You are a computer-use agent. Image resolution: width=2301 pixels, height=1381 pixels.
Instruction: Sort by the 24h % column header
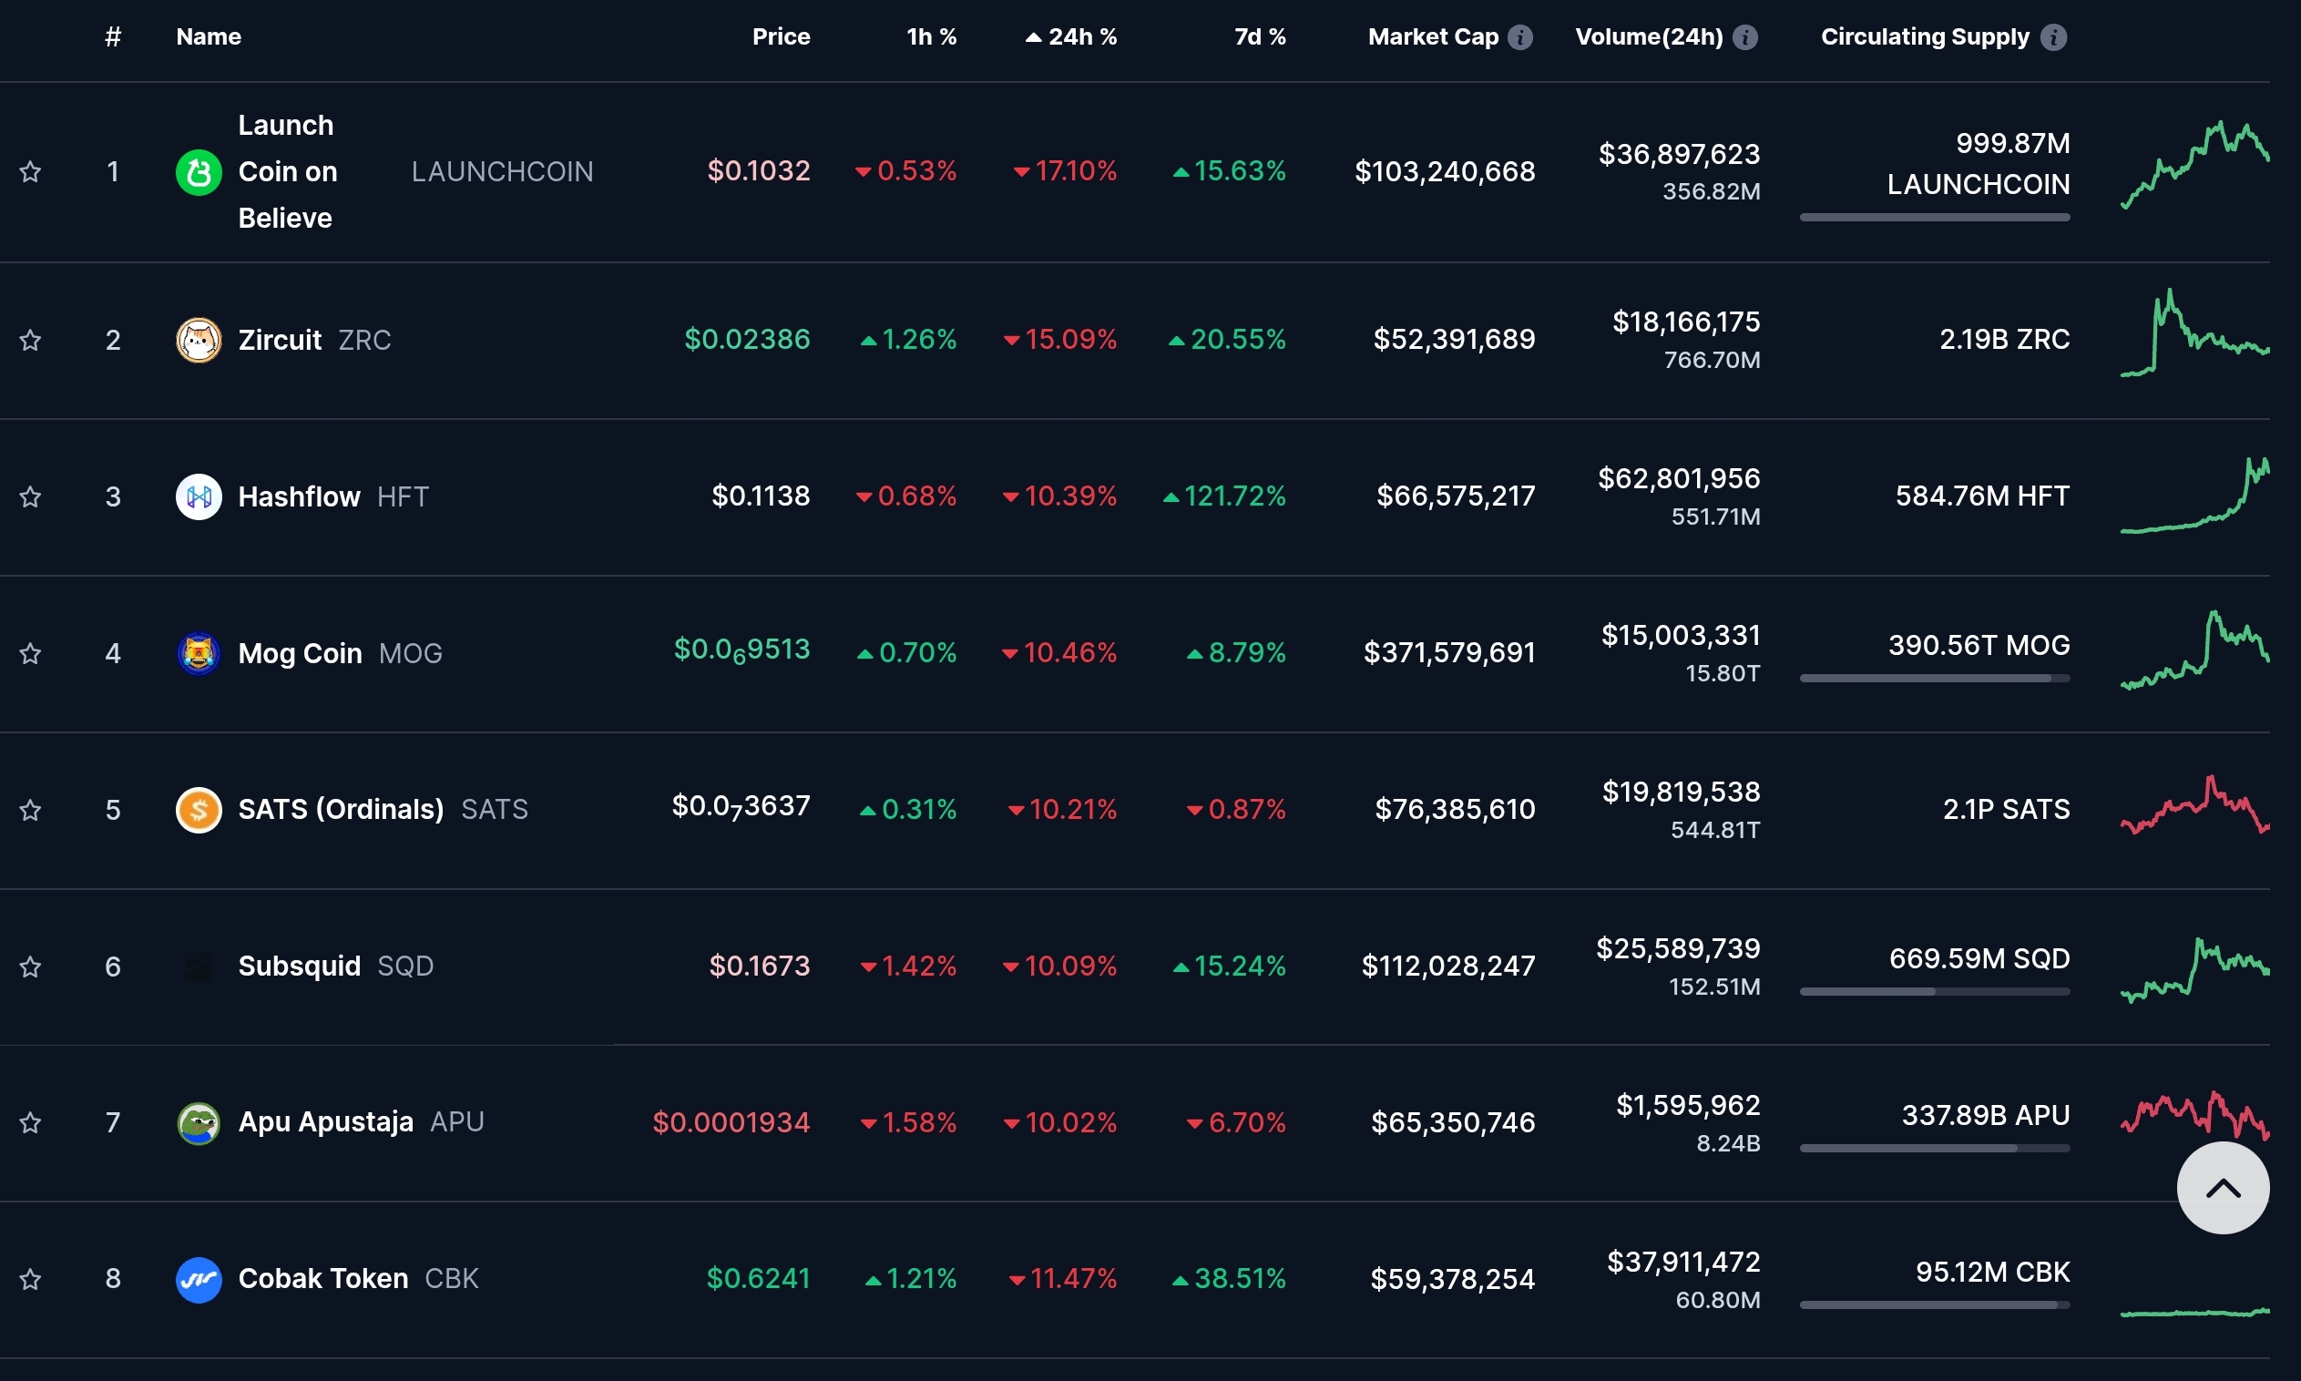click(x=1081, y=37)
